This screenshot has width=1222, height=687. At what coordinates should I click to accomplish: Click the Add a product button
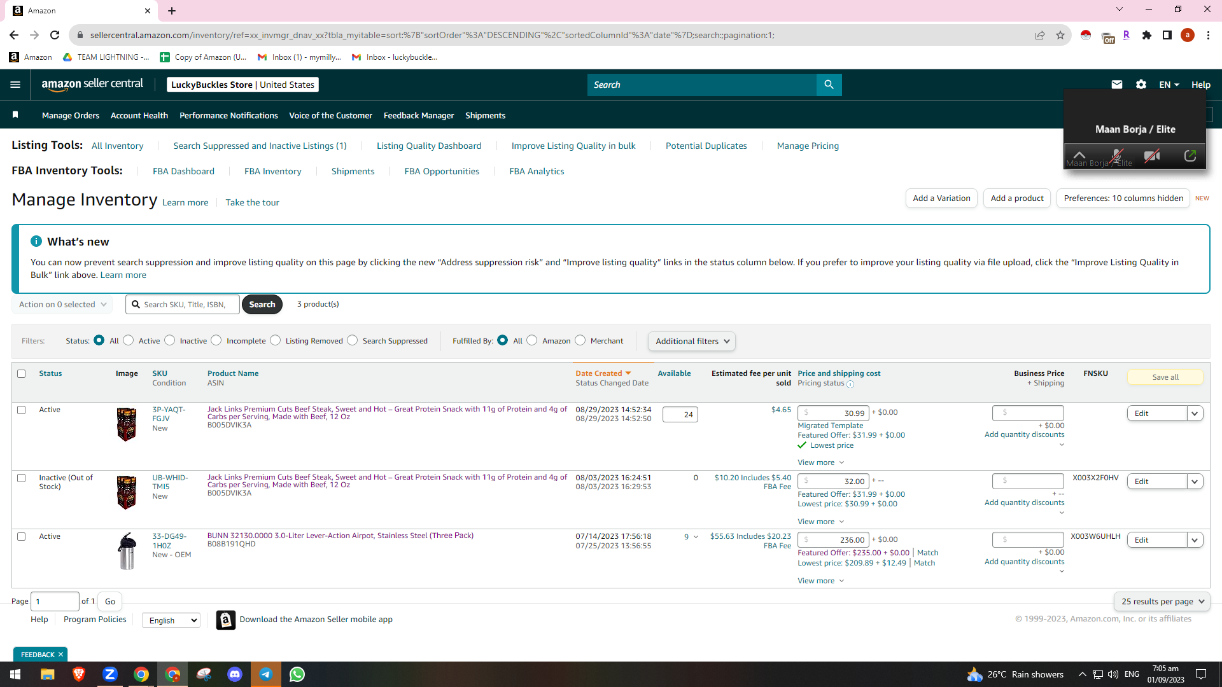click(1017, 198)
